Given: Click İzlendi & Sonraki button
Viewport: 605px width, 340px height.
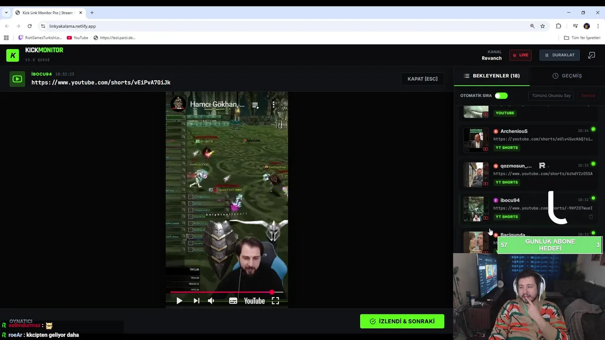Looking at the screenshot, I should (x=402, y=322).
